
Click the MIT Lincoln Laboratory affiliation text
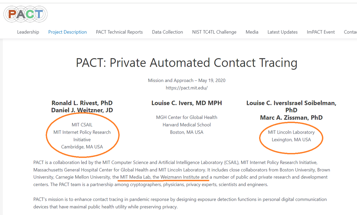click(x=291, y=132)
